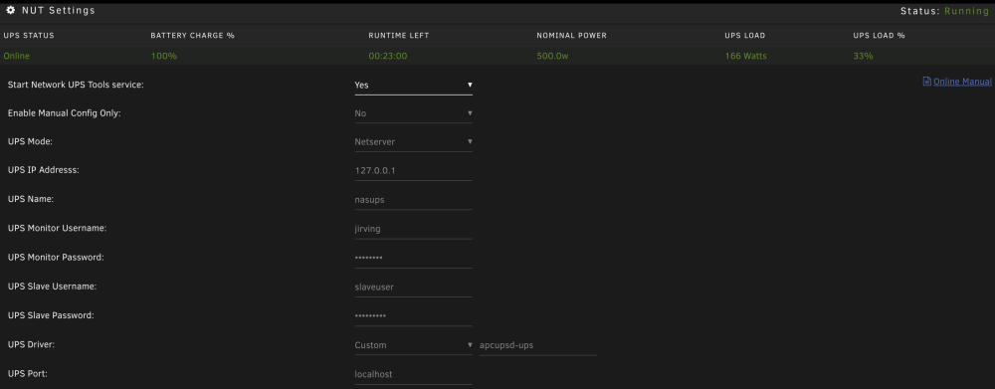Click the 166 Watts UPS load value

745,56
